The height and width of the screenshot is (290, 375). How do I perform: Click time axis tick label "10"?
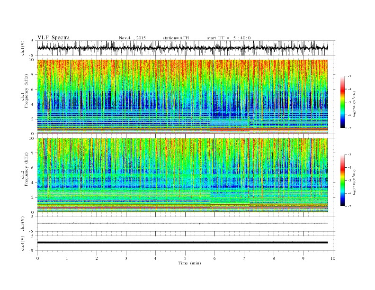333,258
